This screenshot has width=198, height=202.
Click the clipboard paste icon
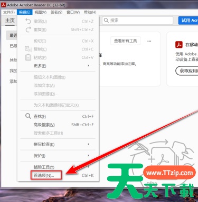point(28,57)
